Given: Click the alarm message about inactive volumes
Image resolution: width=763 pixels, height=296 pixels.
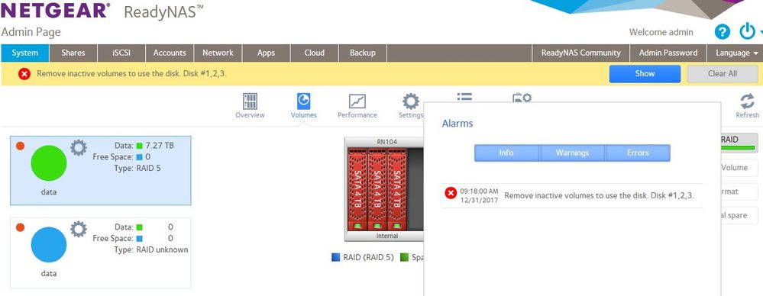Looking at the screenshot, I should [x=599, y=196].
